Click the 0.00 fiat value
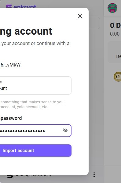This screenshot has width=121, height=183. (x=115, y=34)
